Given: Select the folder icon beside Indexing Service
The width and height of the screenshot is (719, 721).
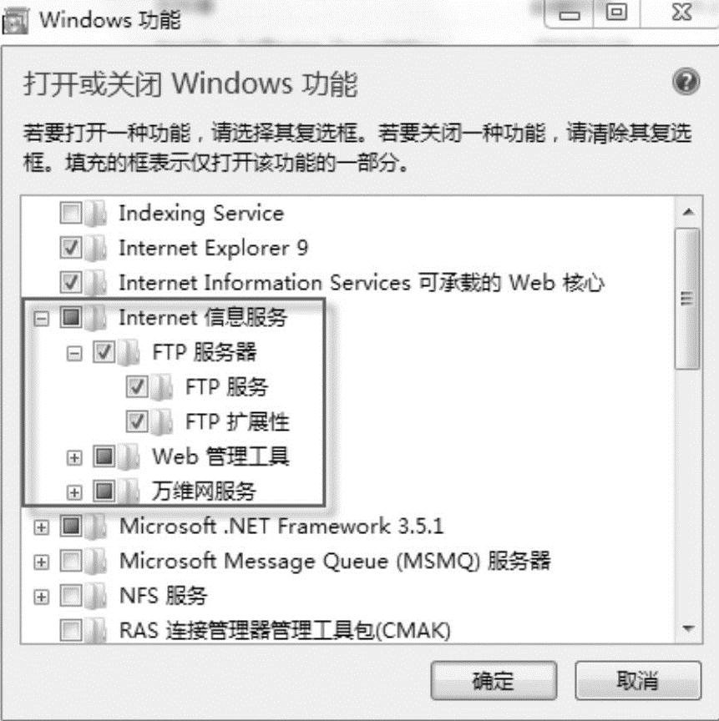Looking at the screenshot, I should click(x=96, y=214).
